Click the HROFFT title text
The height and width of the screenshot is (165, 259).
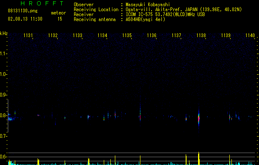coord(42,3)
